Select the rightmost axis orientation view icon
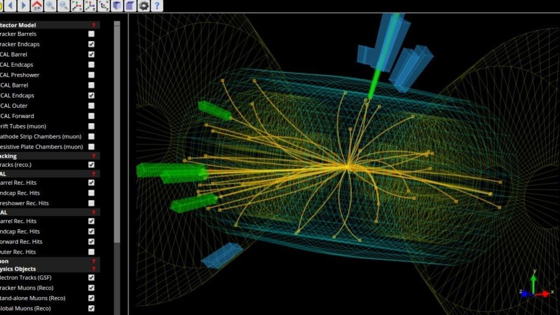This screenshot has width=560, height=315. pyautogui.click(x=104, y=6)
